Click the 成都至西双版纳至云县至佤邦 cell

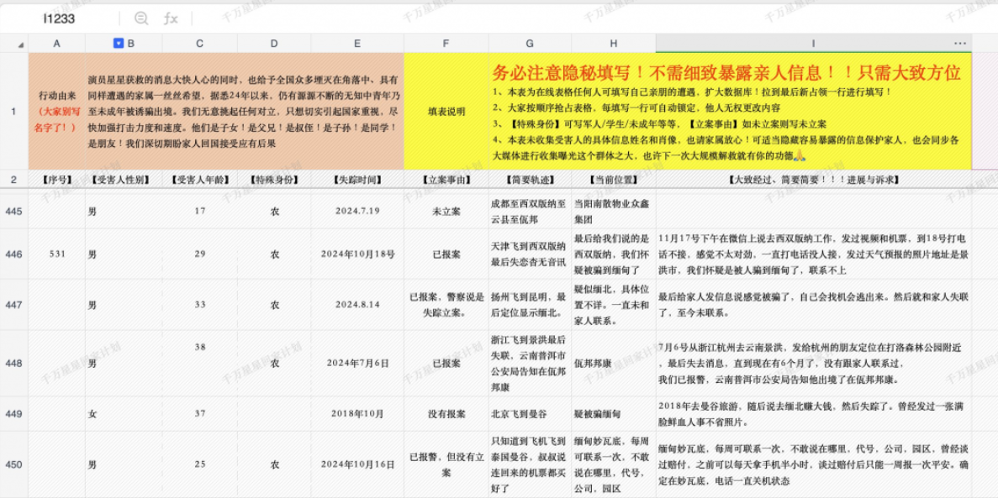click(531, 211)
